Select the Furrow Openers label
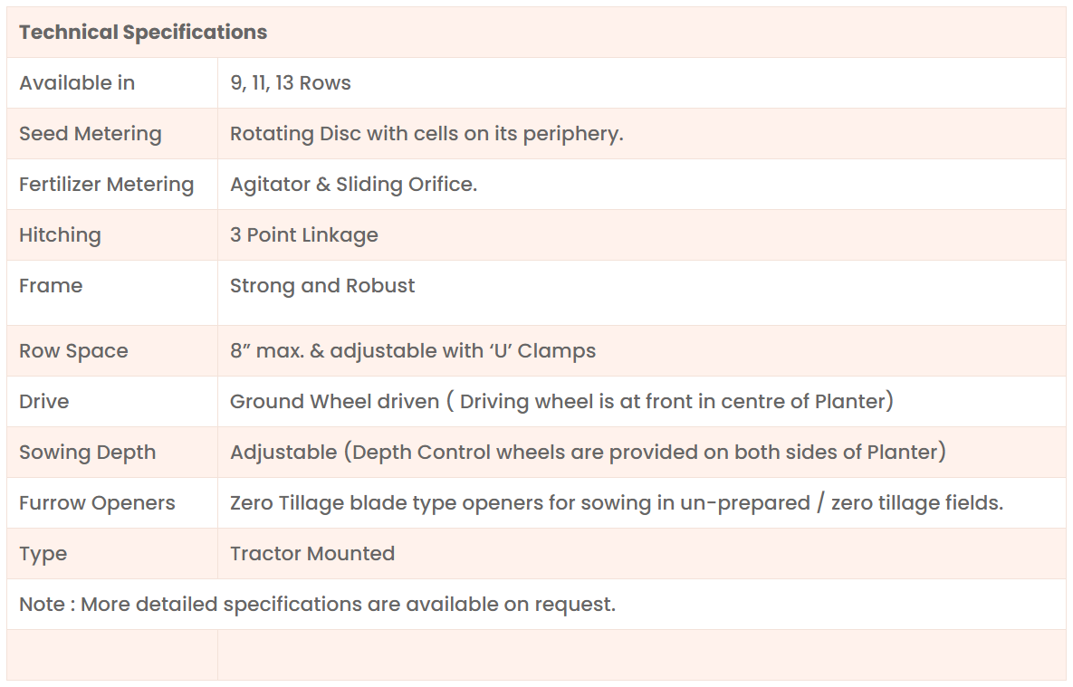The image size is (1073, 687). coord(97,503)
